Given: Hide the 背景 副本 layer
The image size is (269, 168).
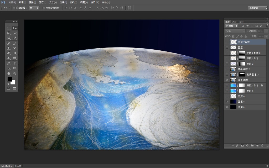Looking at the screenshot, I should 227,80.
